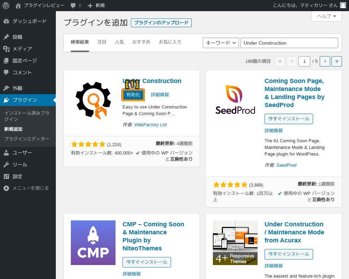This screenshot has height=279, width=349.
Task: Switch to 検索結果 tab
Action: click(x=80, y=42)
